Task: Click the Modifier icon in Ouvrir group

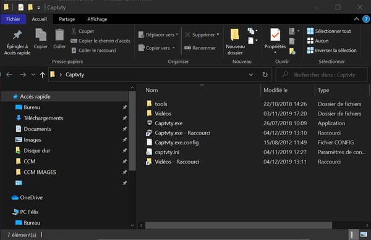Action: coord(292,41)
